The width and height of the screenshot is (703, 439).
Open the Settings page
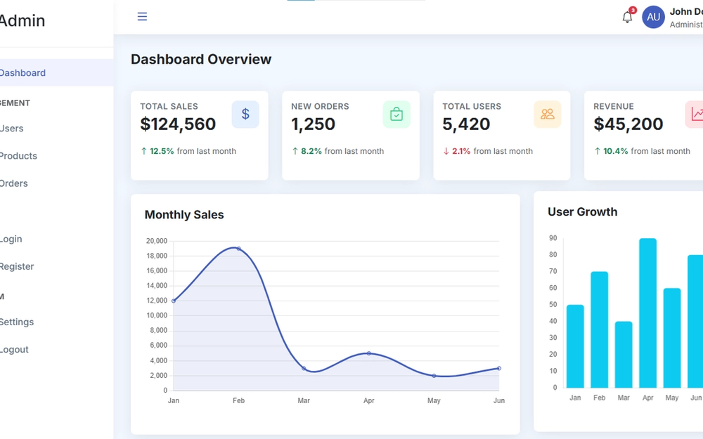17,322
